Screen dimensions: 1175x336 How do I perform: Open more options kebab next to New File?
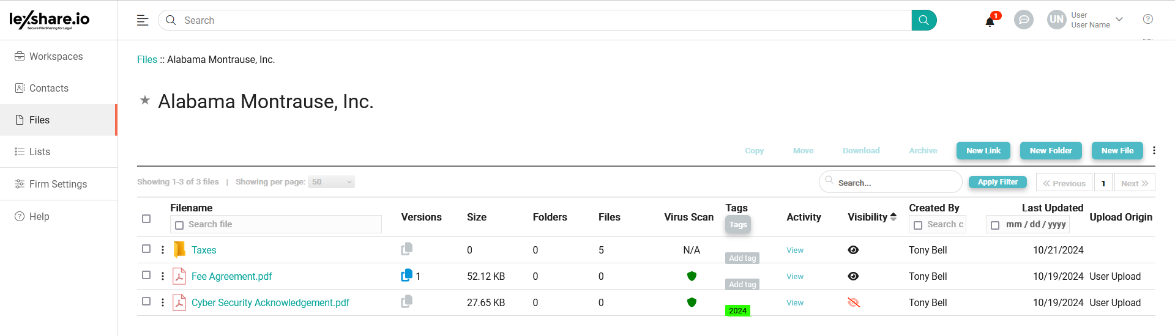pyautogui.click(x=1154, y=150)
